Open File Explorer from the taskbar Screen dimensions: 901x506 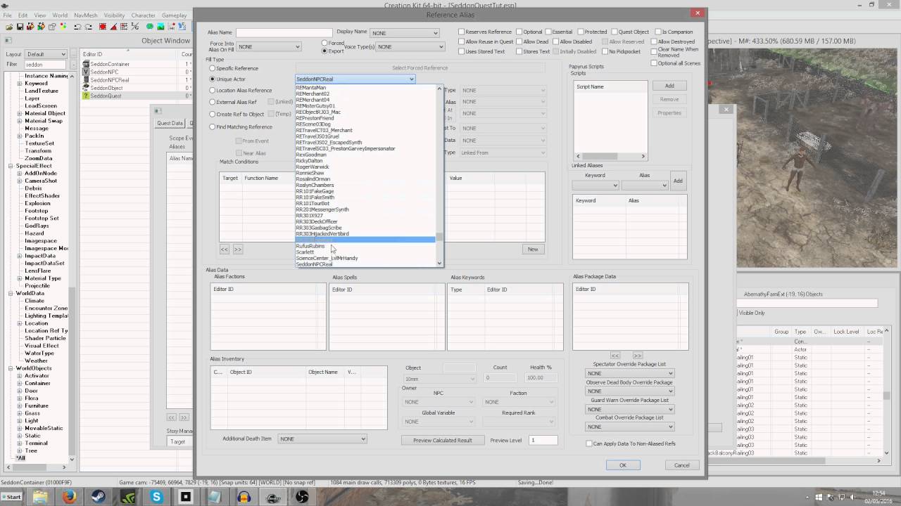(x=39, y=497)
